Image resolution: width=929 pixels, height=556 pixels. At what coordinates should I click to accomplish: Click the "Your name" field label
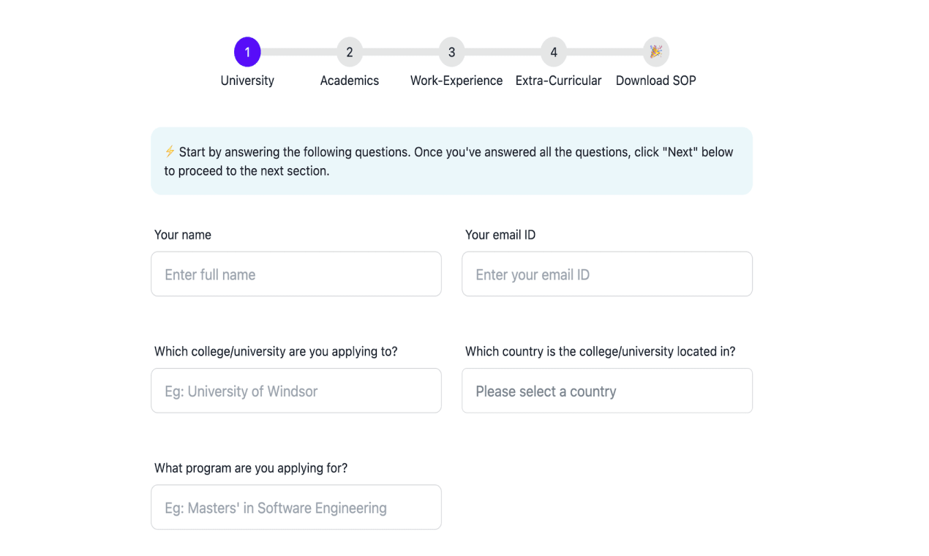pyautogui.click(x=183, y=235)
